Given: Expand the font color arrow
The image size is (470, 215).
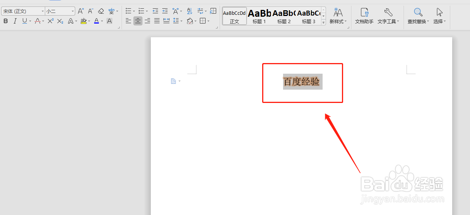Looking at the screenshot, I should coord(102,21).
